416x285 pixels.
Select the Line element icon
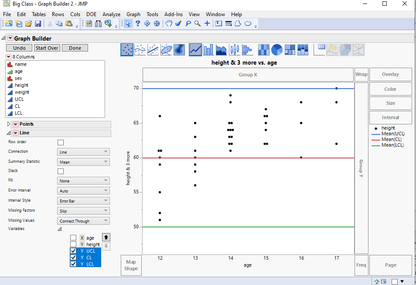click(195, 50)
